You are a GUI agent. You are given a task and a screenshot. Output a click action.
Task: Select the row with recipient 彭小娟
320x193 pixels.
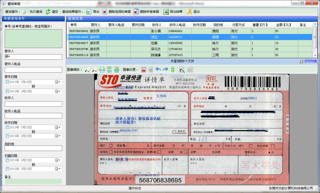[x=157, y=31]
